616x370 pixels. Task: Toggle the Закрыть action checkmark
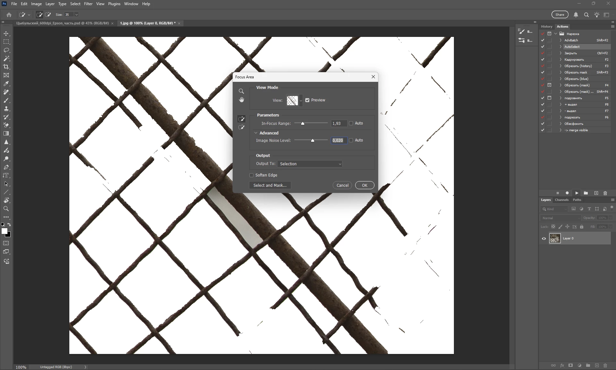point(542,53)
